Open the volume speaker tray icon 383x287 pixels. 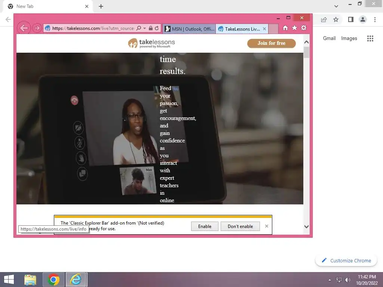[347, 280]
